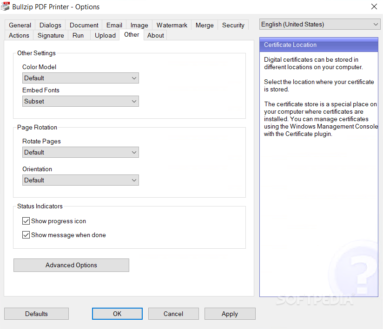Click the Orientation label
Screen dimensions: 383x329
37,169
